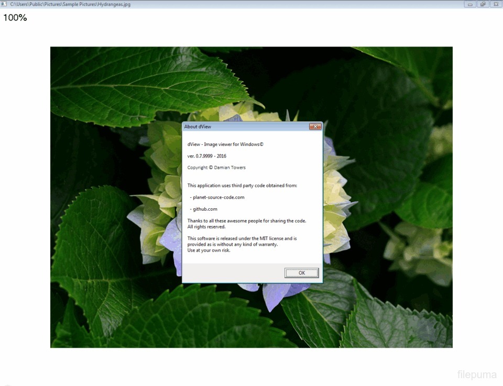
Task: Click the 'Thanks to all these awesome people' line
Action: pos(247,221)
